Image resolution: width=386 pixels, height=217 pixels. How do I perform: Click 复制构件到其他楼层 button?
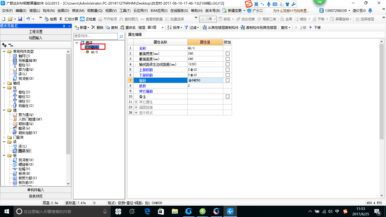tap(259, 27)
